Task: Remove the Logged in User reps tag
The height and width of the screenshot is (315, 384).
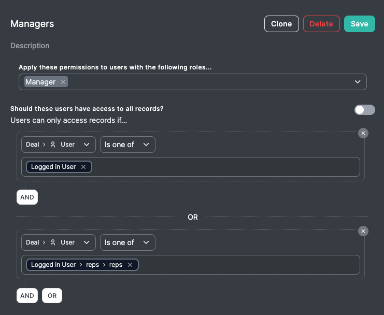Action: tap(130, 265)
